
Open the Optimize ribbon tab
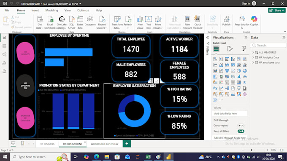pyautogui.click(x=83, y=11)
